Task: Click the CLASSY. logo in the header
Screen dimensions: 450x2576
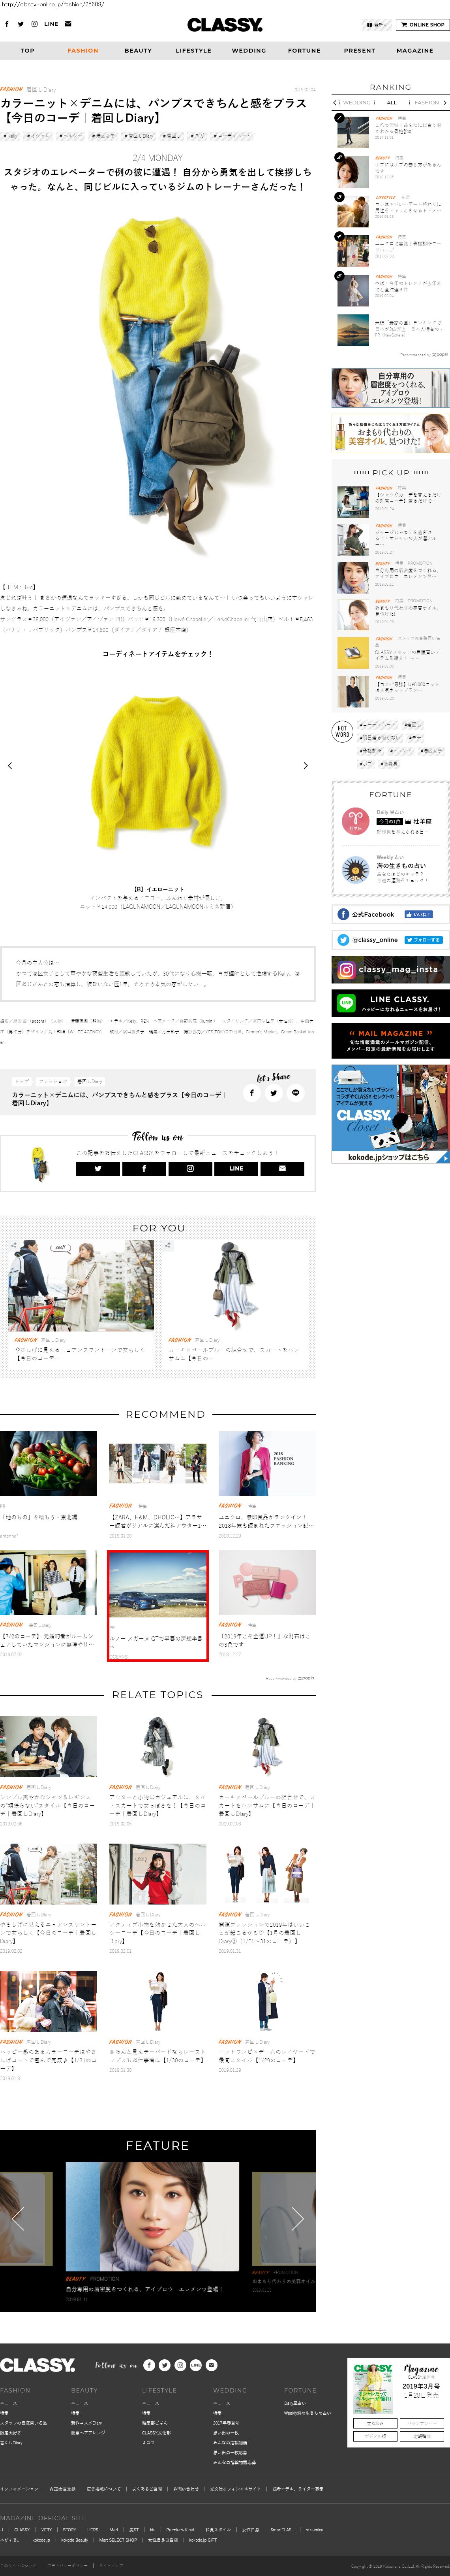Action: (225, 24)
